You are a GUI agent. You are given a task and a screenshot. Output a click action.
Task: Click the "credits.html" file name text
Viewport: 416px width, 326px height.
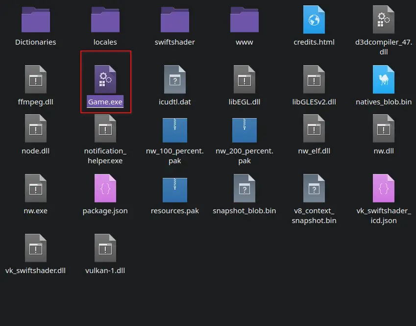(314, 42)
